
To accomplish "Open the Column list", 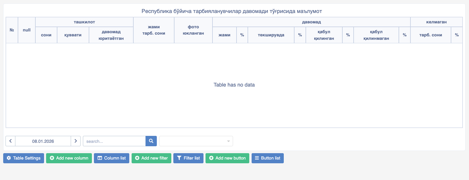I will [x=112, y=158].
